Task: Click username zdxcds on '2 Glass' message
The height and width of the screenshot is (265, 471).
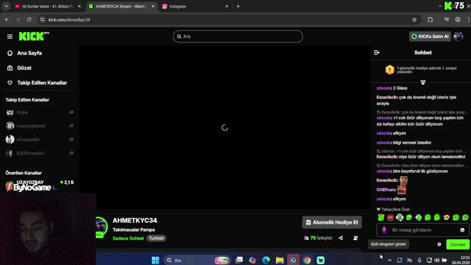Action: [384, 88]
